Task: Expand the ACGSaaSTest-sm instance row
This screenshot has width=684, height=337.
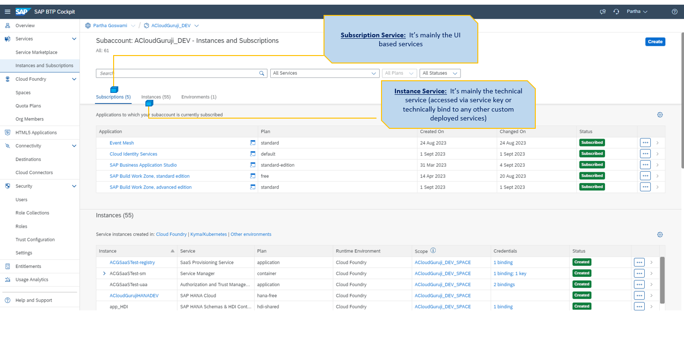Action: [x=104, y=274]
